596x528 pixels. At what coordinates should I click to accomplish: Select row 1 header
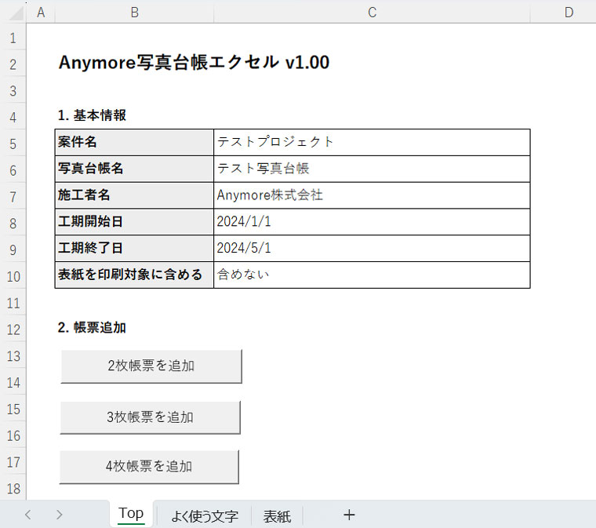click(x=13, y=38)
